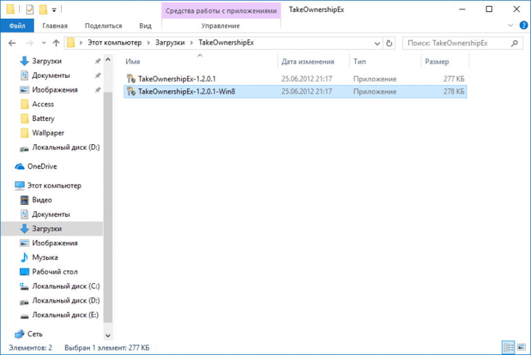This screenshot has width=531, height=355.
Task: Expand quick access toolbar customize dropdown
Action: (54, 10)
